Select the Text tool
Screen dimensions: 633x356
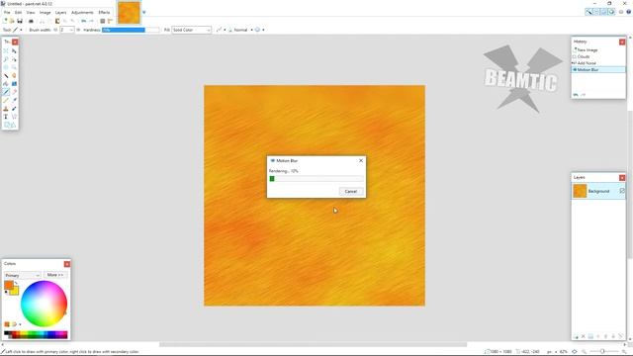point(6,117)
